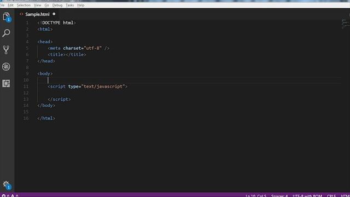Open the Edit menu

[10, 5]
